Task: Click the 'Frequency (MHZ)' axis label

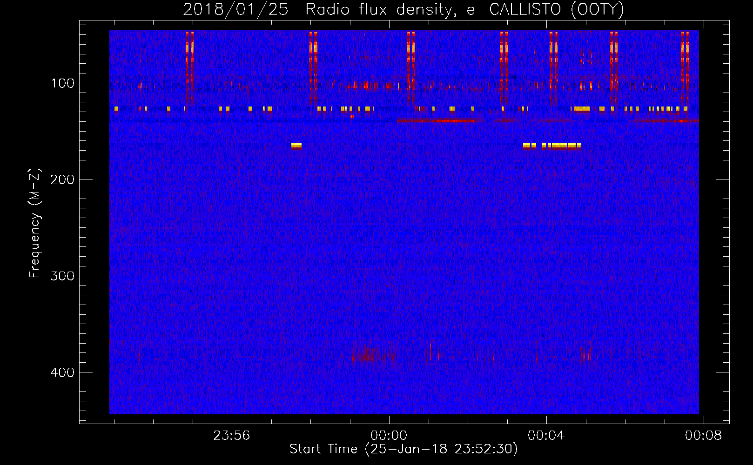Action: 35,223
